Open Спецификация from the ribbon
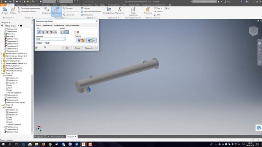The height and width of the screenshot is (147, 262). tap(109, 11)
